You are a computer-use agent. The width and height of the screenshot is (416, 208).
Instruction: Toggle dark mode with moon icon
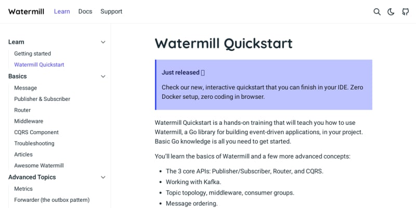(391, 11)
